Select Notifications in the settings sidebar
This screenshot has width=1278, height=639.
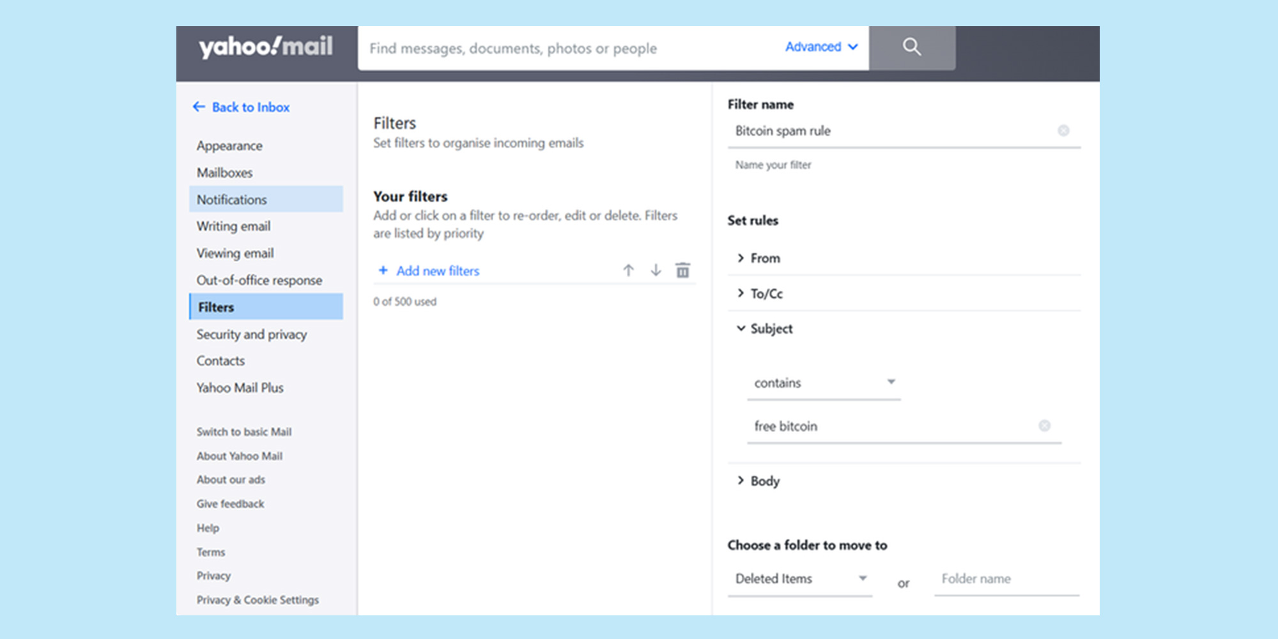(231, 199)
